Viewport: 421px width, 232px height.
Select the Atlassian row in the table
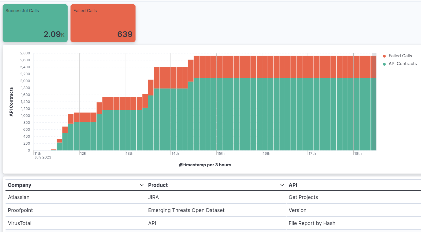point(19,197)
